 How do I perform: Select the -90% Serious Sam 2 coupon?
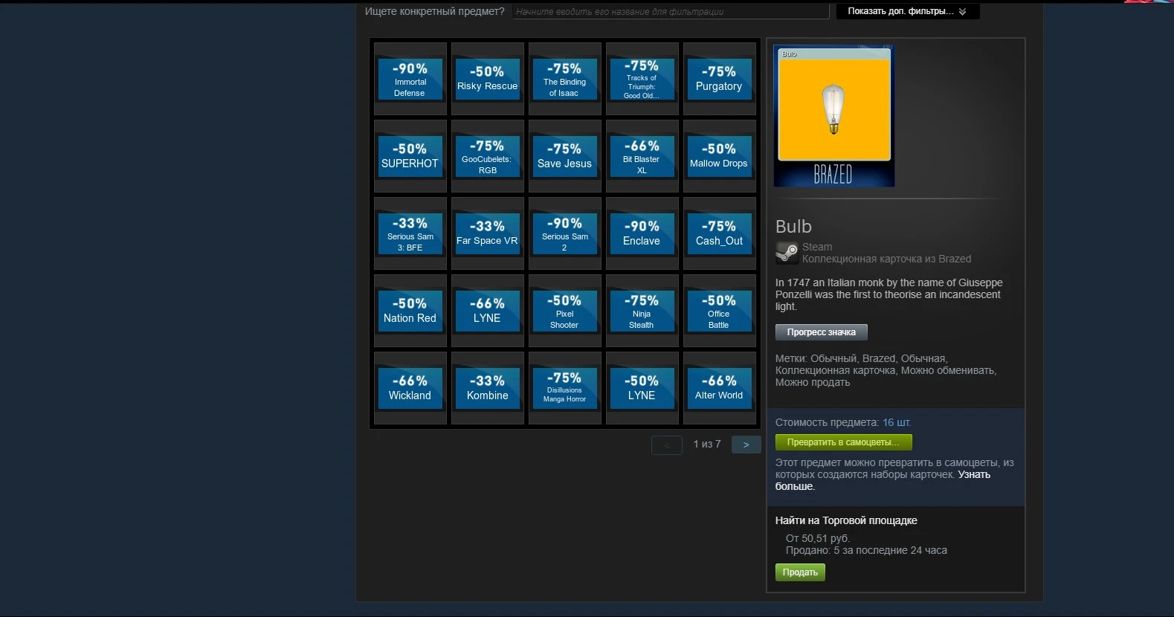click(x=565, y=233)
